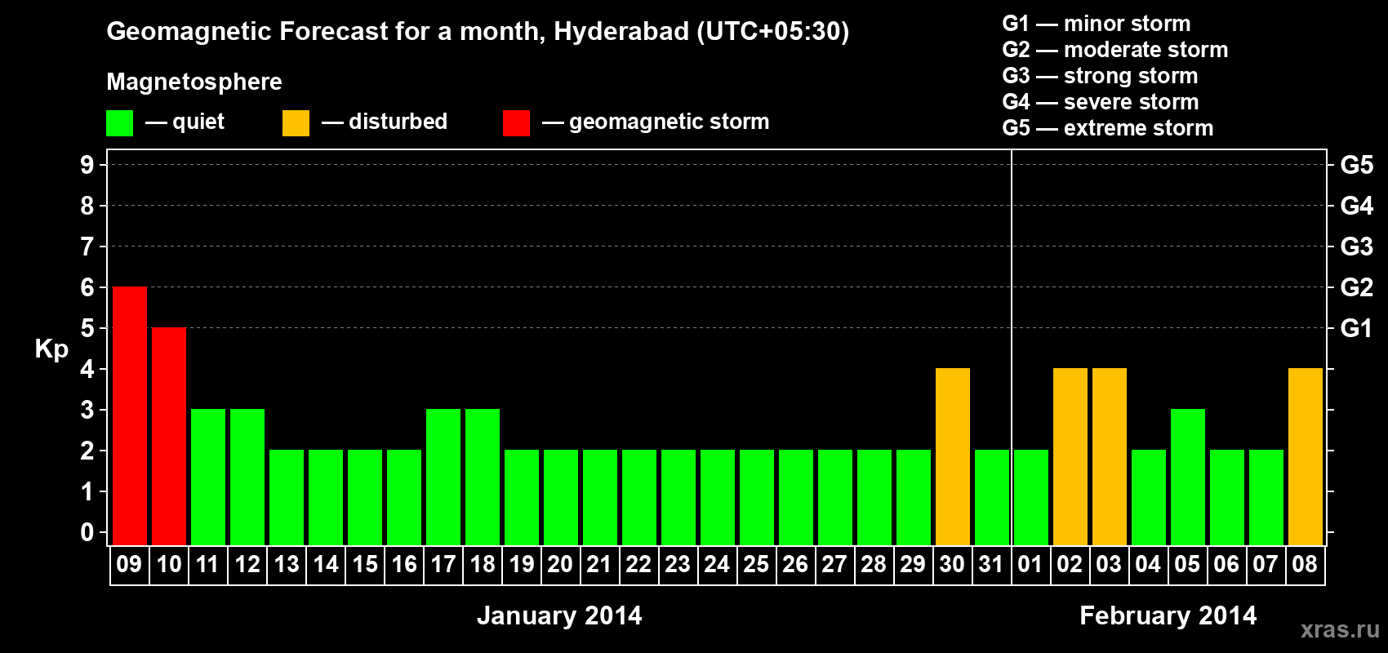Select the green bar for February 05
This screenshot has height=653, width=1388.
[1188, 478]
